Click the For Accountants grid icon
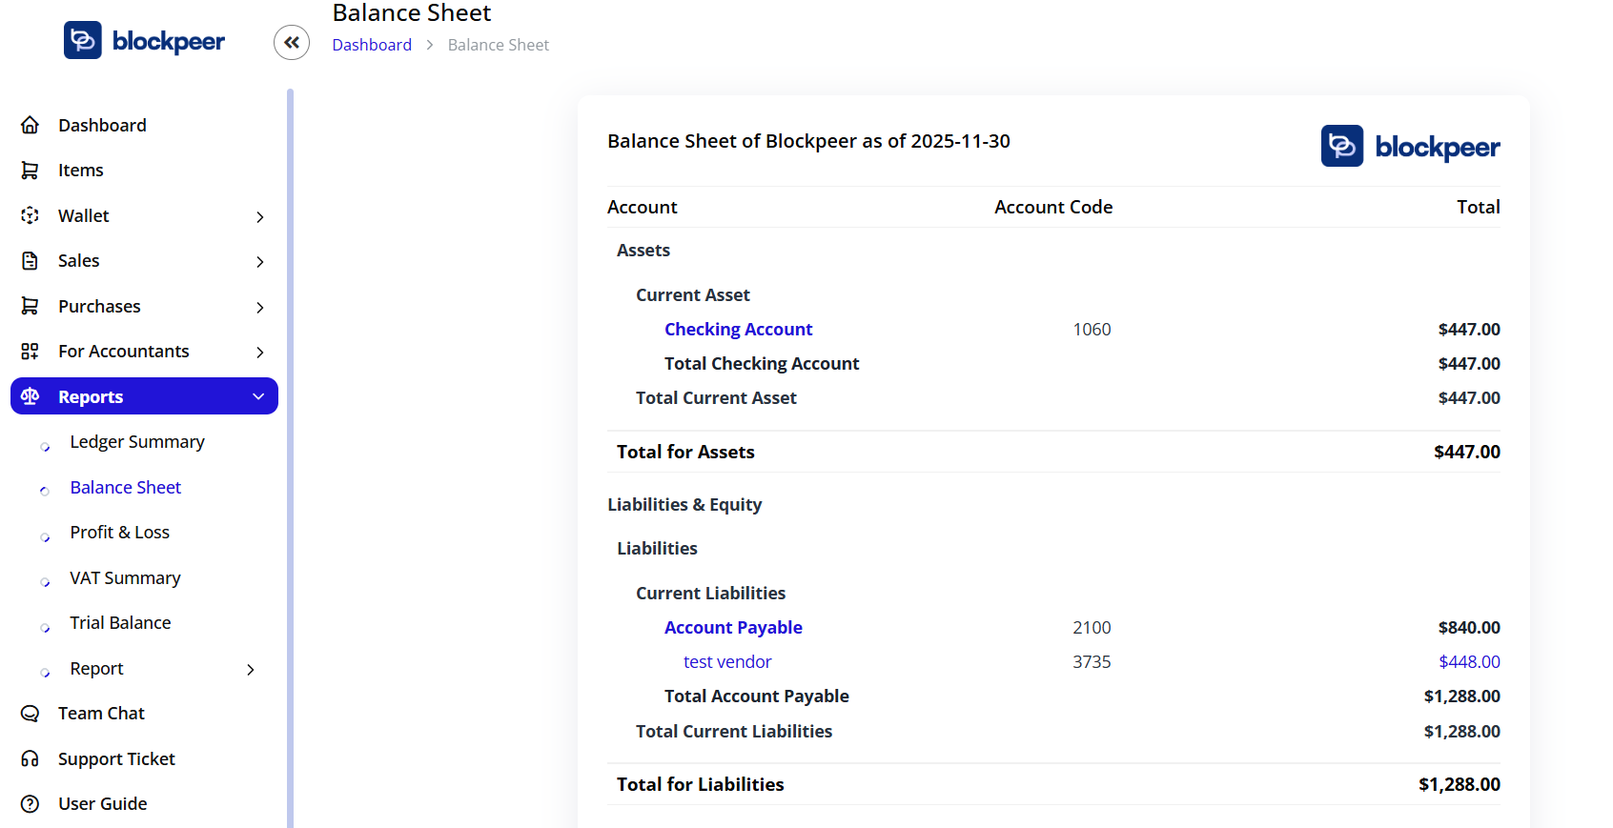 31,352
